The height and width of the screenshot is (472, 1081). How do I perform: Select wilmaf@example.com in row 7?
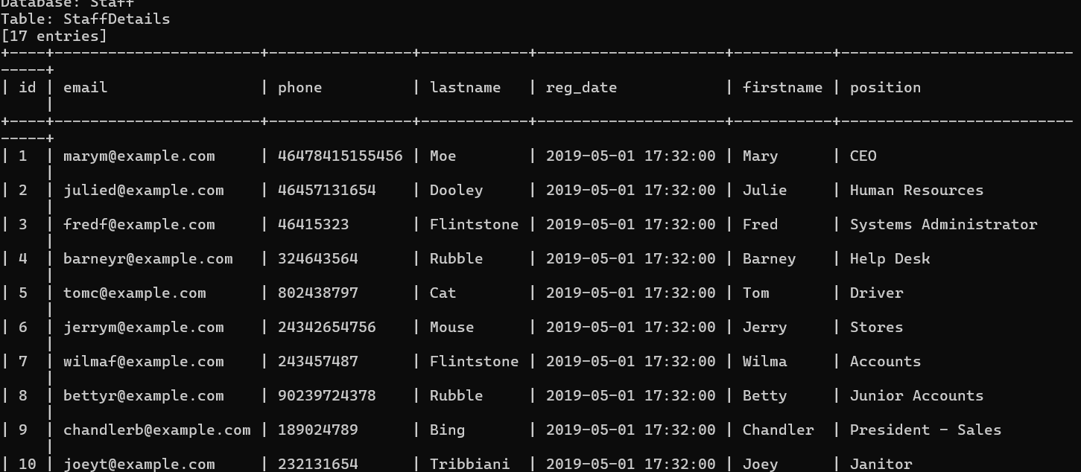(x=143, y=361)
